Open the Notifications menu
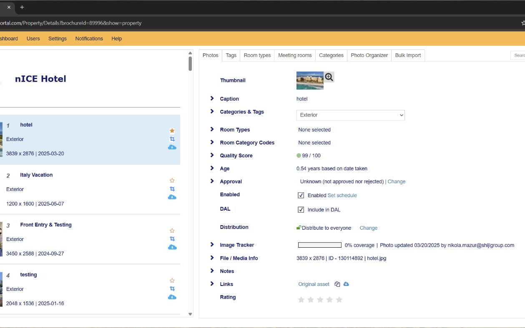Screen dimensions: 525x328 pyautogui.click(x=89, y=39)
